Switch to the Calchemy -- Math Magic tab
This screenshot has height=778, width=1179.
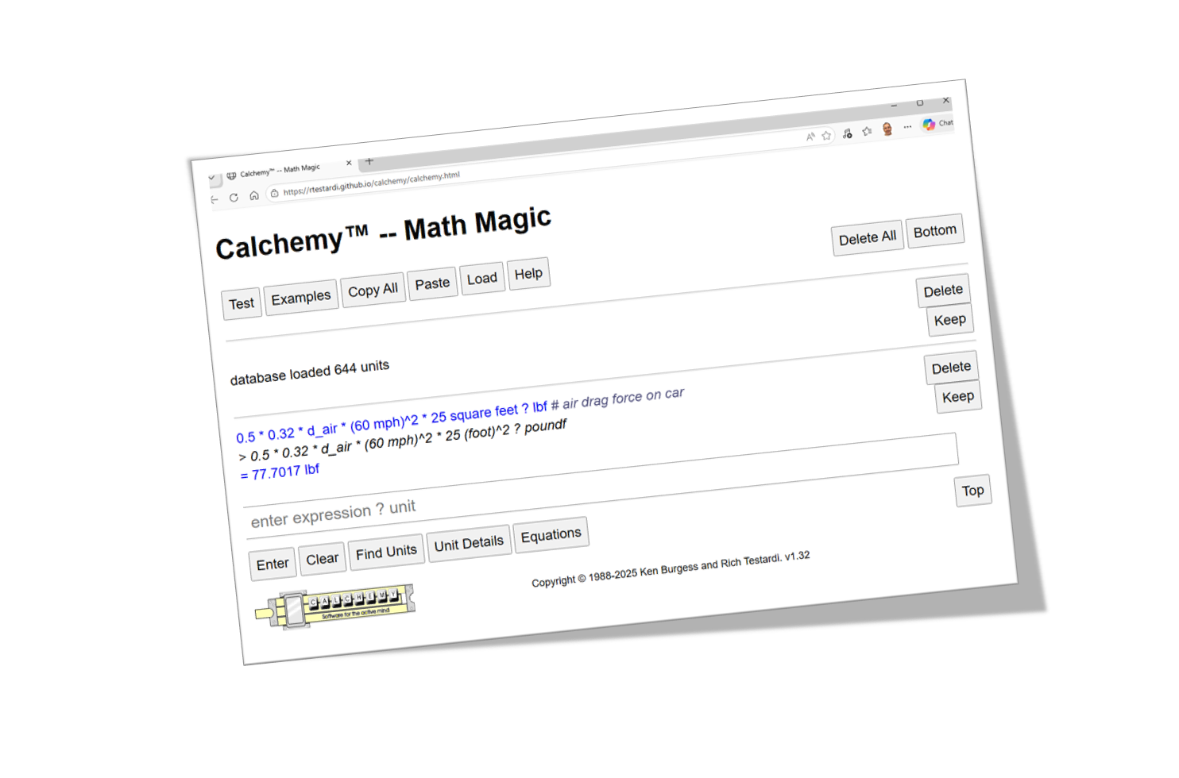[x=276, y=167]
